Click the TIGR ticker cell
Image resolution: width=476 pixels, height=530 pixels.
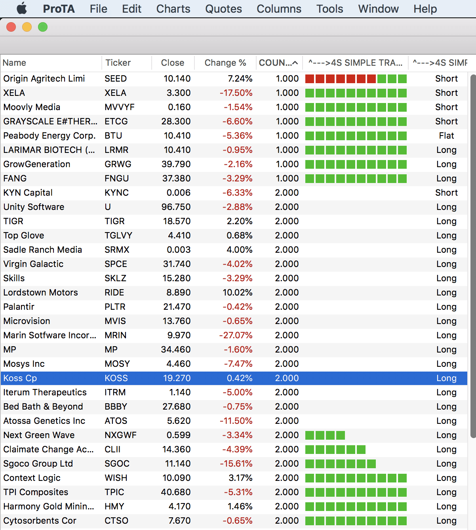tap(115, 221)
